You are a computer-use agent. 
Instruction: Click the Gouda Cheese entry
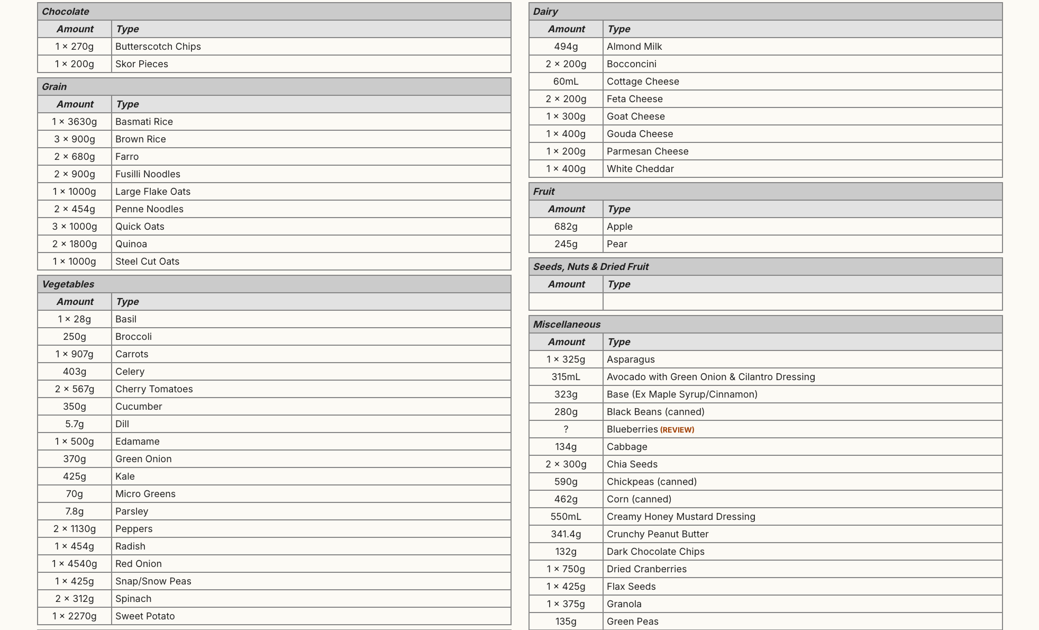tap(765, 134)
